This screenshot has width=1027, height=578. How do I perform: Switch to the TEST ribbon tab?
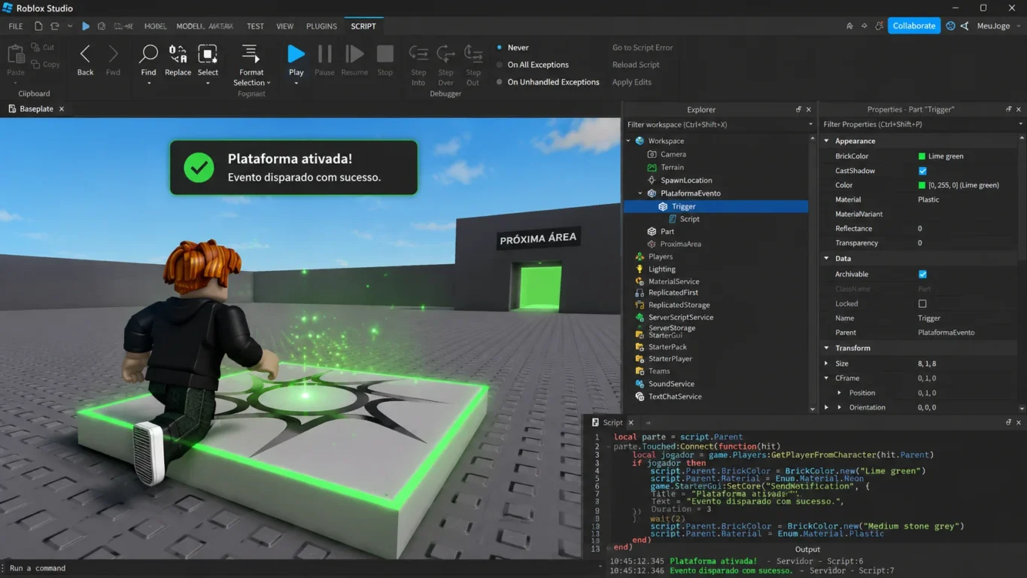coord(255,26)
